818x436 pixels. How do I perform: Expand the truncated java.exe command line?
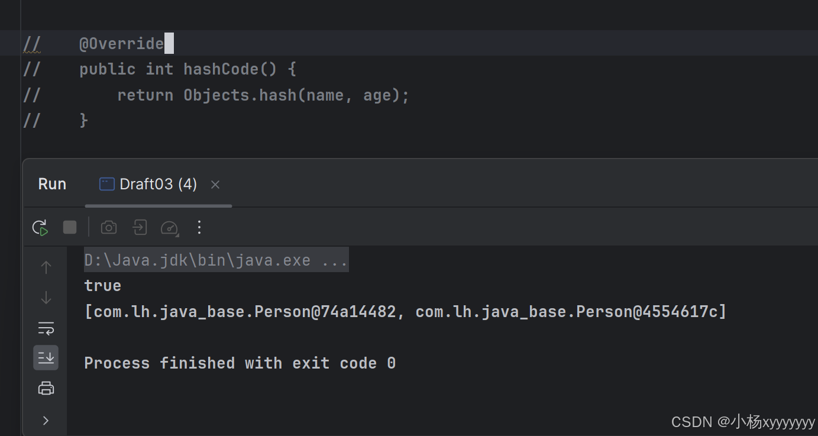click(x=335, y=260)
